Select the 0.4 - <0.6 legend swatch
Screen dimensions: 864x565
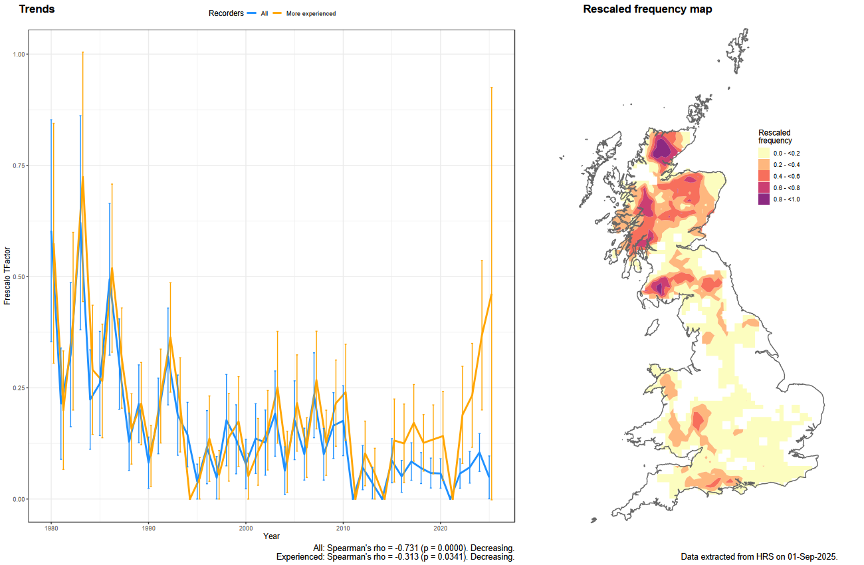tap(764, 176)
